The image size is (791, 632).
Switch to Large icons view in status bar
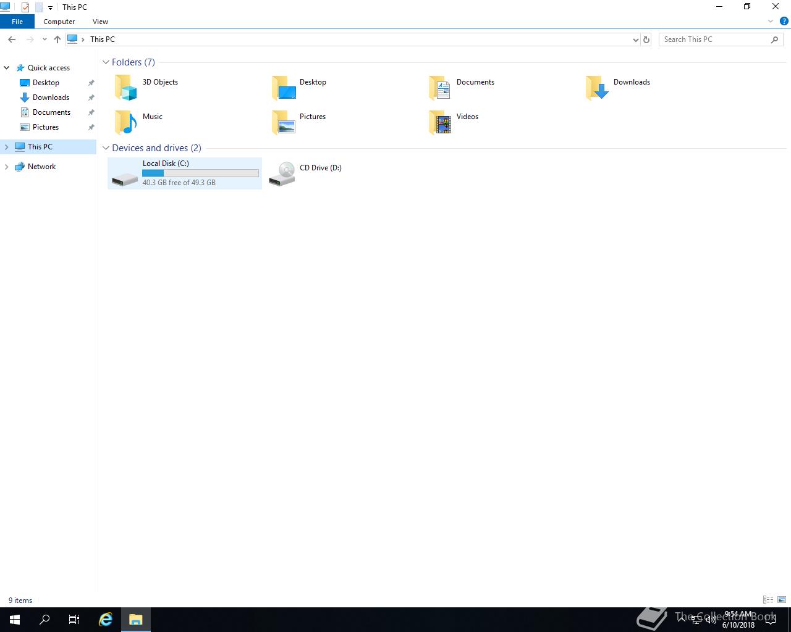pyautogui.click(x=782, y=600)
